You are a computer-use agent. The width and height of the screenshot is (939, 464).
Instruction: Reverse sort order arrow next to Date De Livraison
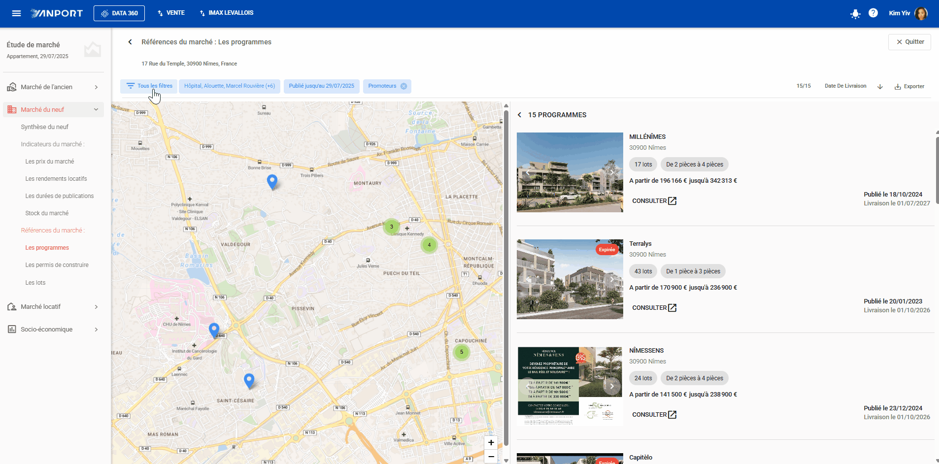[x=880, y=87]
